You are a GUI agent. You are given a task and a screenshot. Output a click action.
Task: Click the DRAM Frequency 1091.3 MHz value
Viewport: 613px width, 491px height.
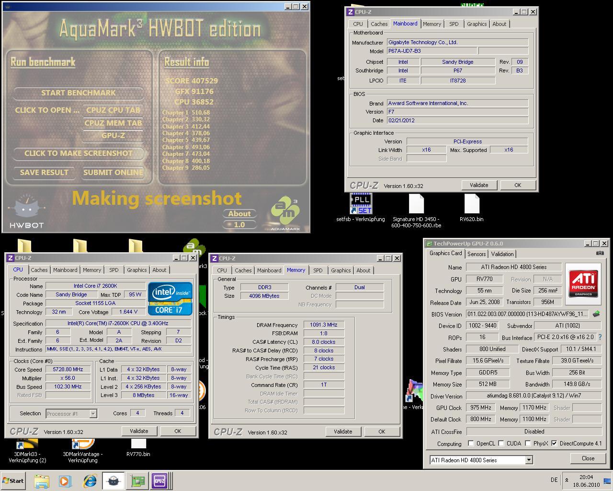pos(324,325)
